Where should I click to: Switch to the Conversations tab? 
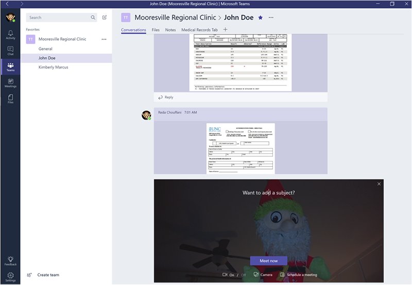[x=133, y=30]
